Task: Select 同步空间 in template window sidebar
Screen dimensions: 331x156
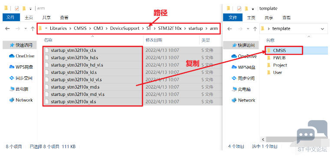Action: pyautogui.click(x=243, y=78)
